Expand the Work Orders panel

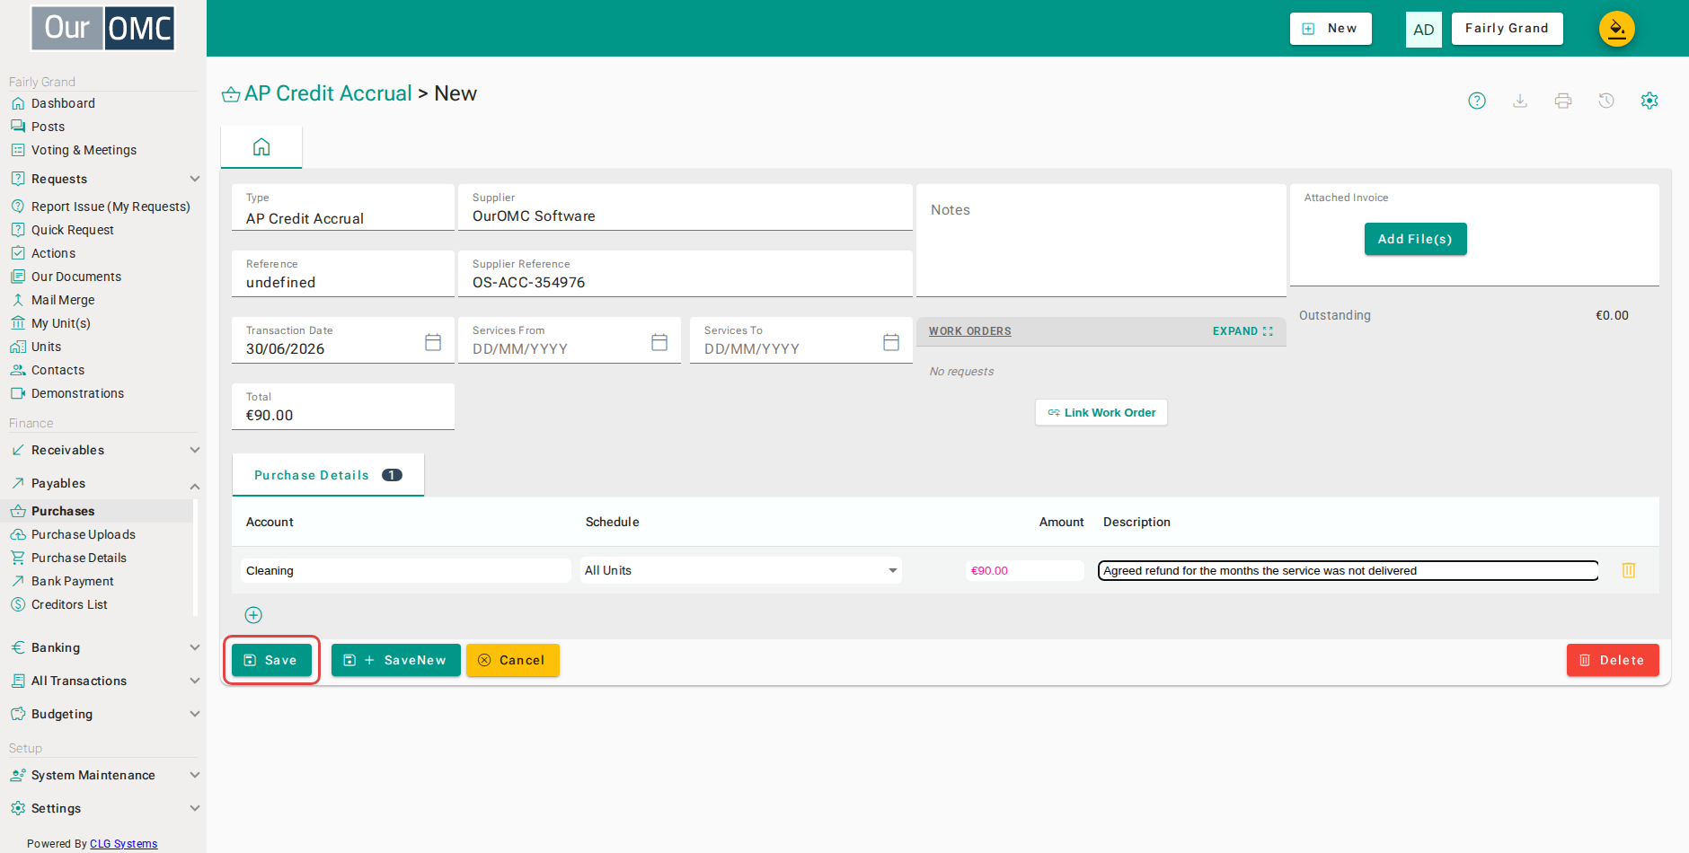click(x=1242, y=331)
